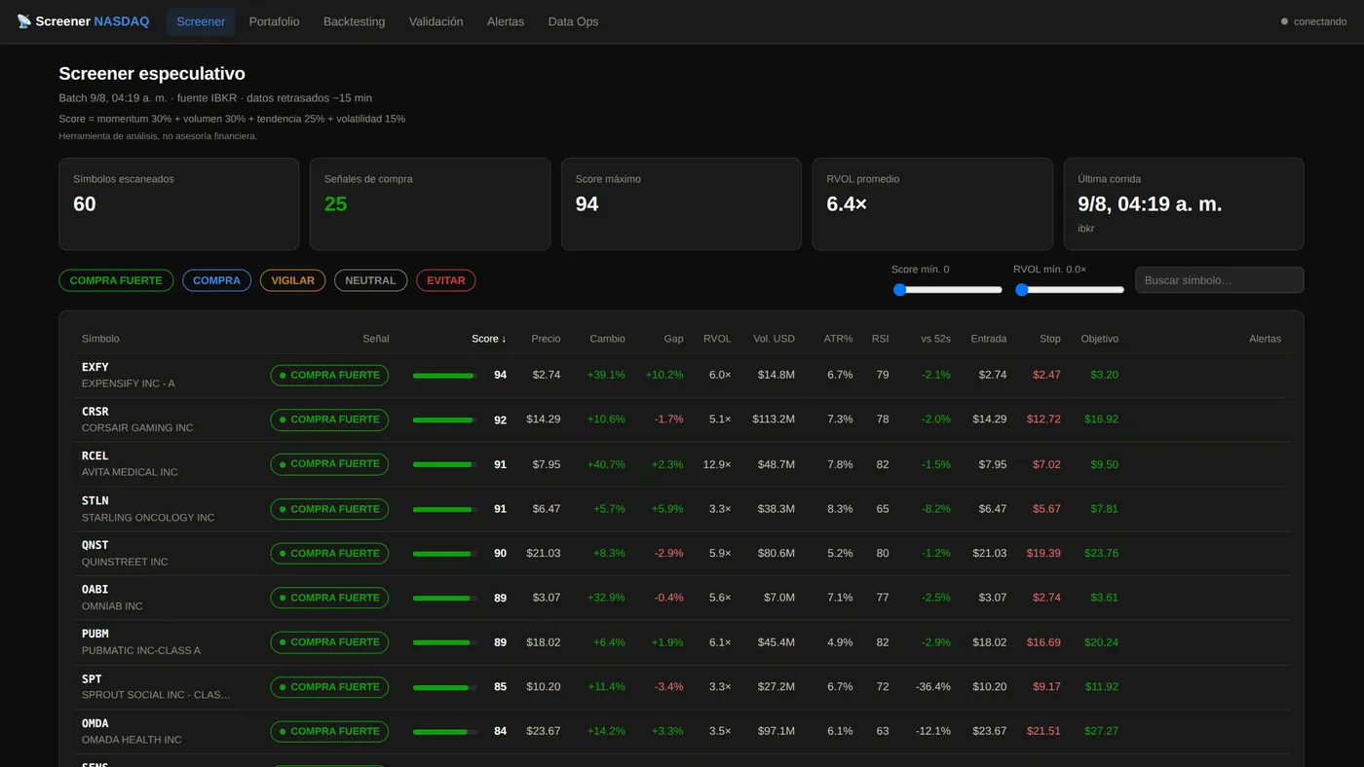Click the QUINSTREET INC company name
This screenshot has height=767, width=1364.
[125, 562]
